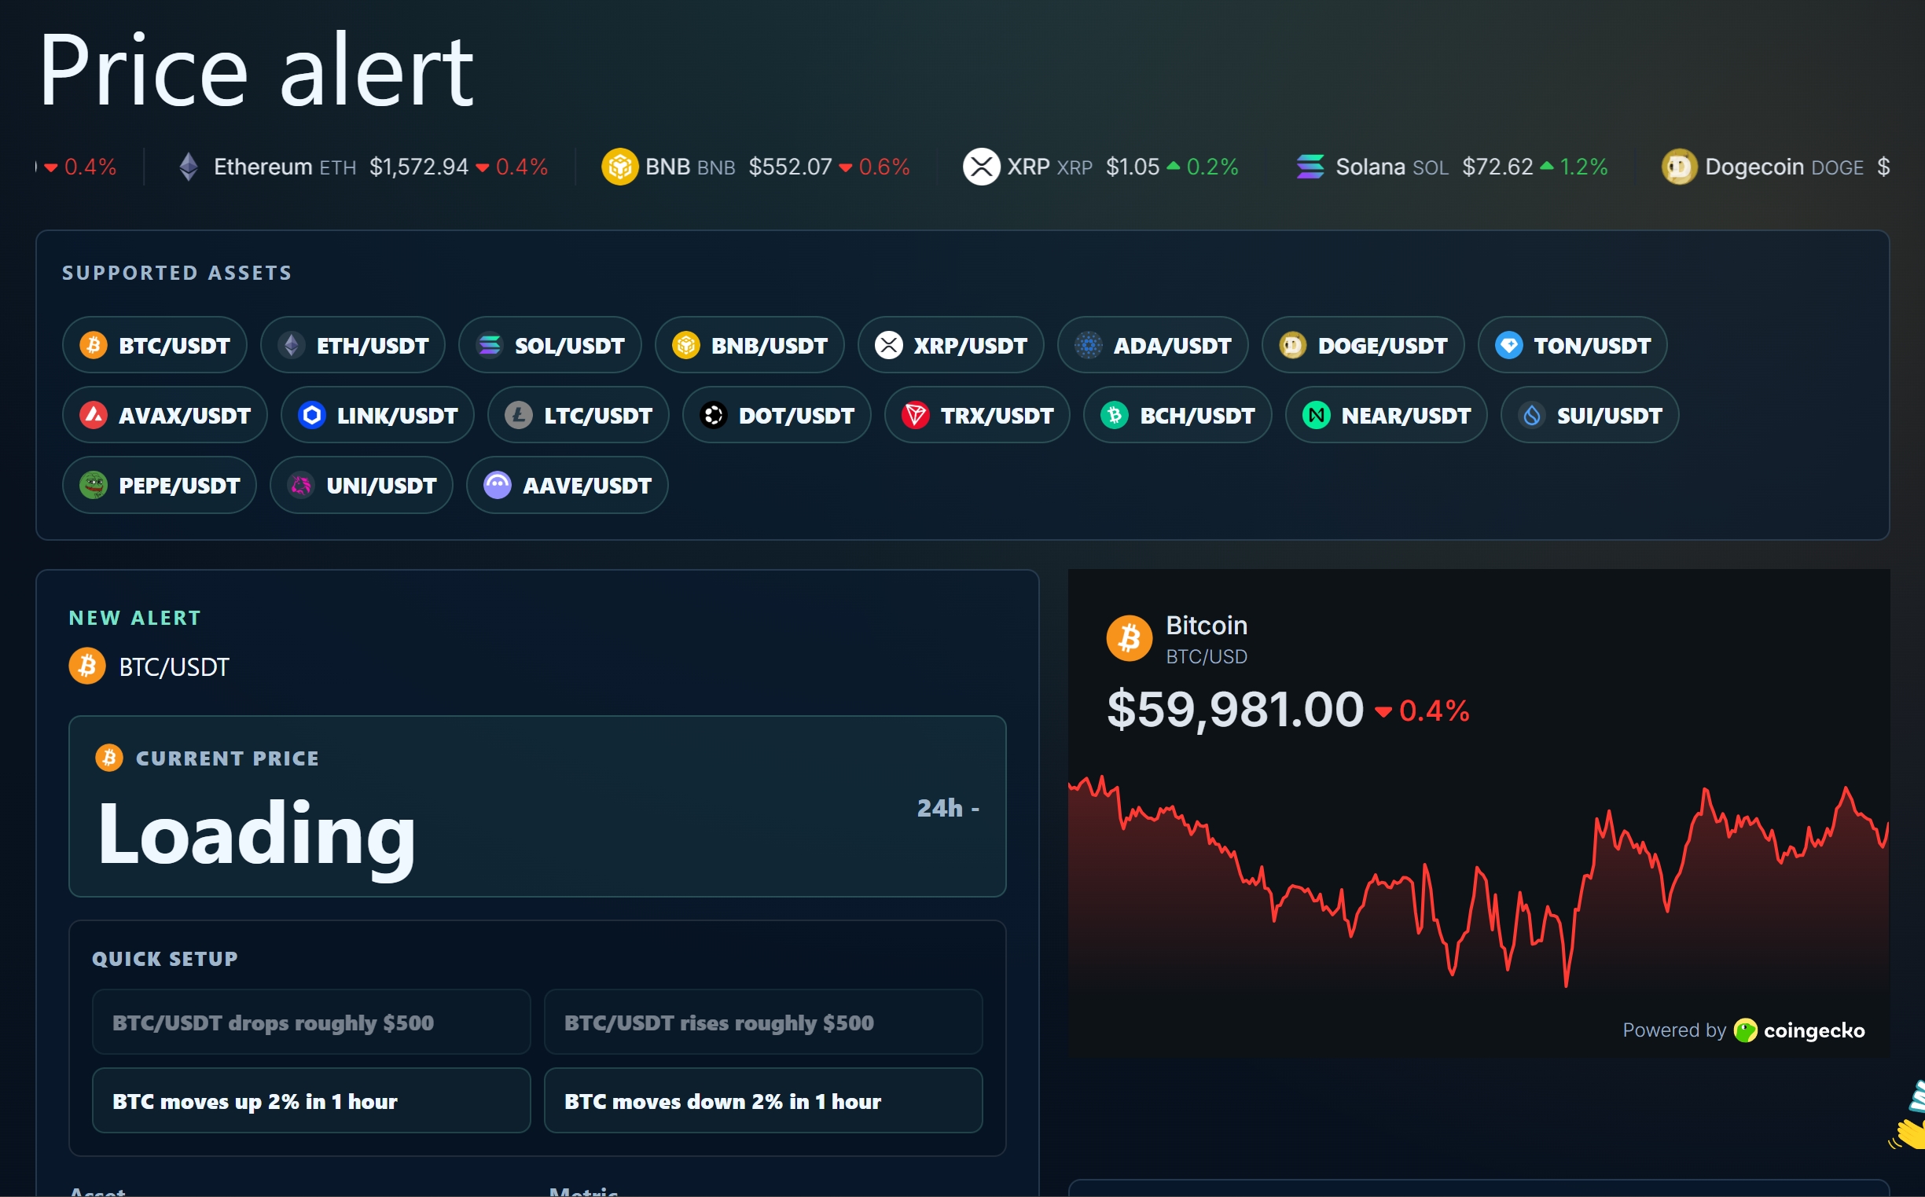This screenshot has width=1925, height=1197.
Task: Click the 'Powered by' text
Action: point(1674,1030)
